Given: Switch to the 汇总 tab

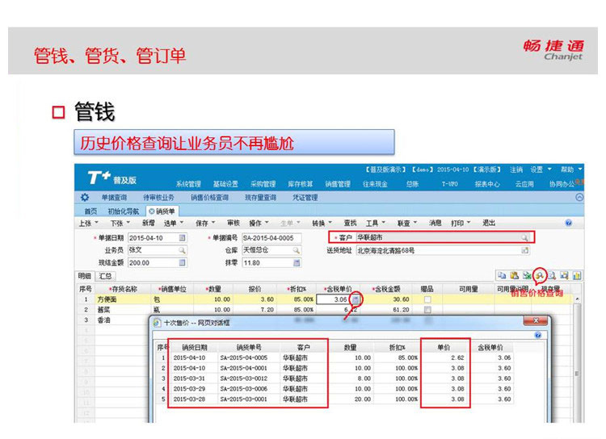Looking at the screenshot, I should pos(105,276).
